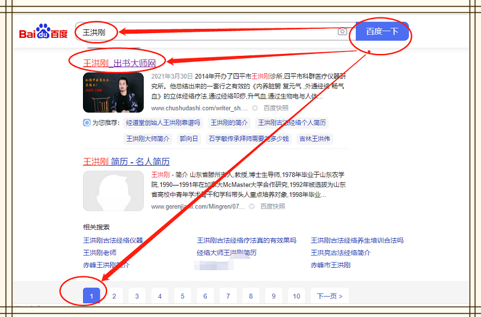The width and height of the screenshot is (481, 317).
Task: Open camera image search in search box
Action: (x=342, y=31)
